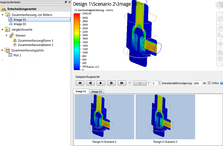This screenshot has height=146, width=223.
Task: Open the dropdown below Orbit tool
Action: coord(220,48)
